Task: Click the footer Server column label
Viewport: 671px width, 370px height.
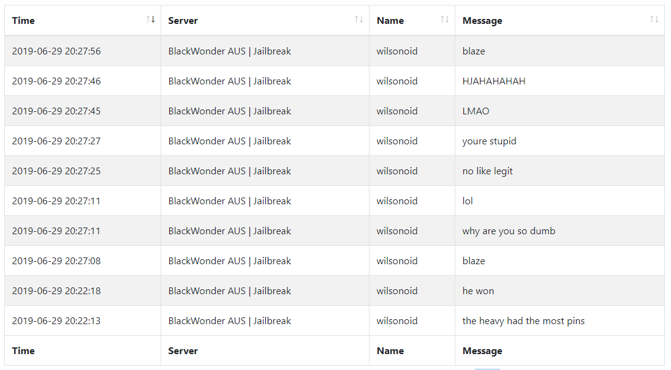Action: coord(183,351)
